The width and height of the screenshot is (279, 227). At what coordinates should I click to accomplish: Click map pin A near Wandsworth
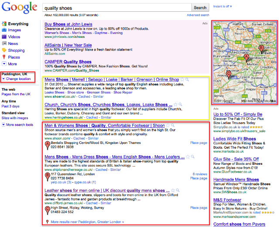click(x=246, y=58)
